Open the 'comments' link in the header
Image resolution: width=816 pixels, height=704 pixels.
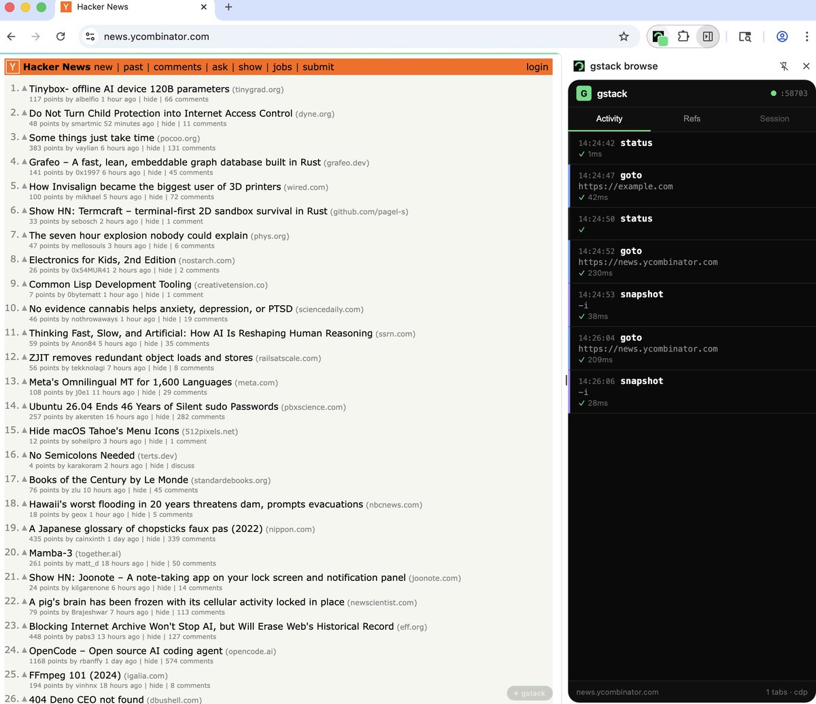click(x=177, y=67)
